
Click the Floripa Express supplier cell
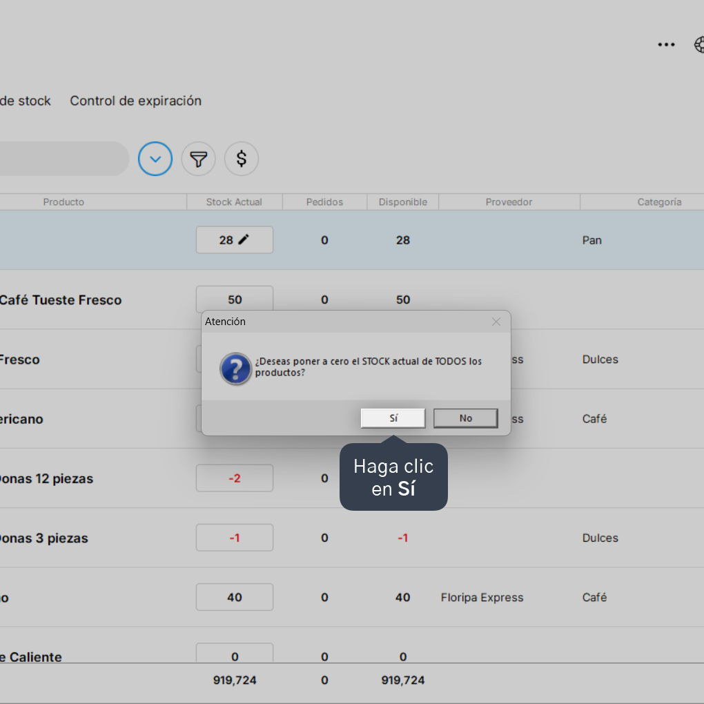pos(482,598)
